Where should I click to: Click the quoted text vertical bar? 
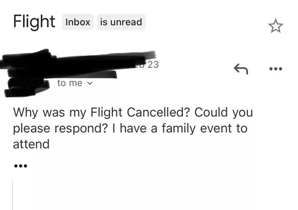click(x=13, y=195)
